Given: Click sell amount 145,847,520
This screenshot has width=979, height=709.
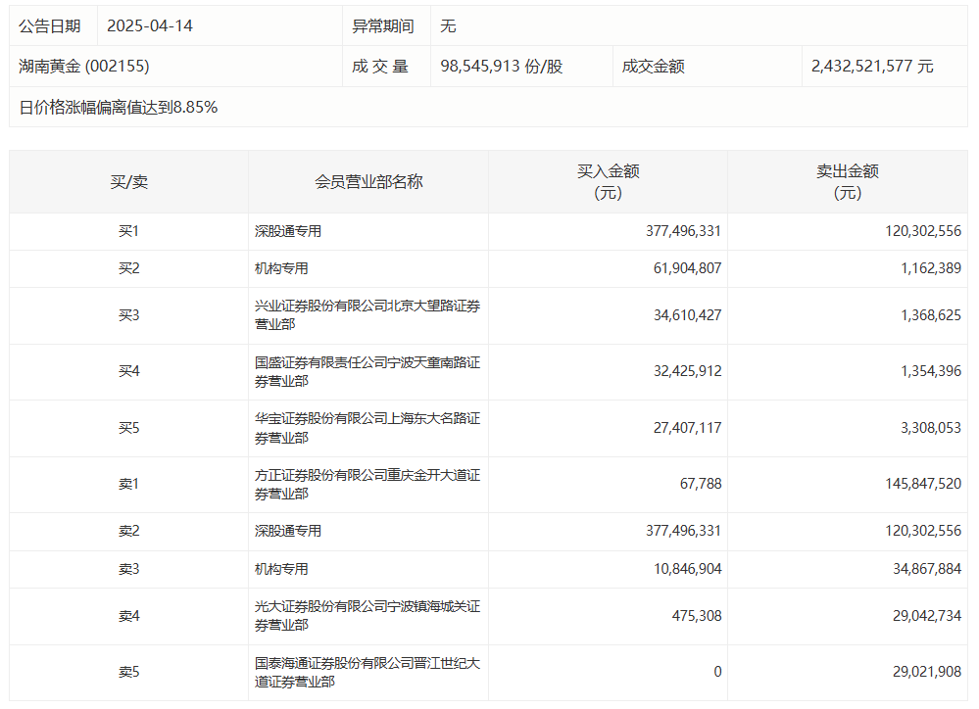Looking at the screenshot, I should pyautogui.click(x=923, y=485).
